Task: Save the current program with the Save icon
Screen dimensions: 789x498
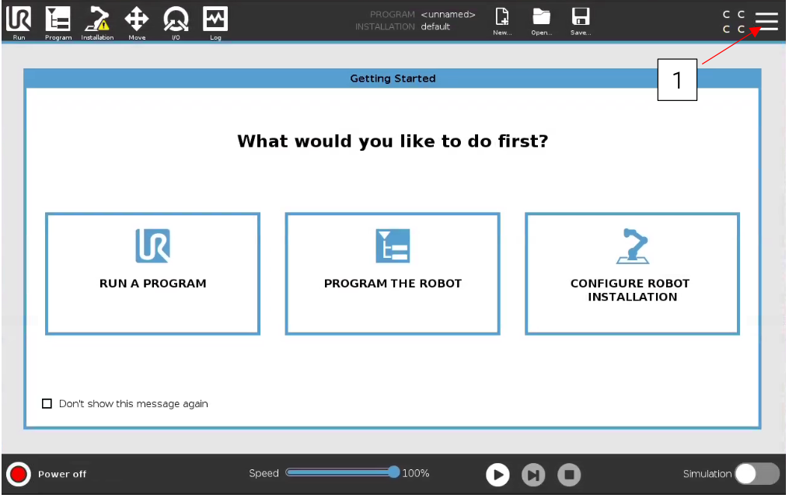Action: coord(580,21)
